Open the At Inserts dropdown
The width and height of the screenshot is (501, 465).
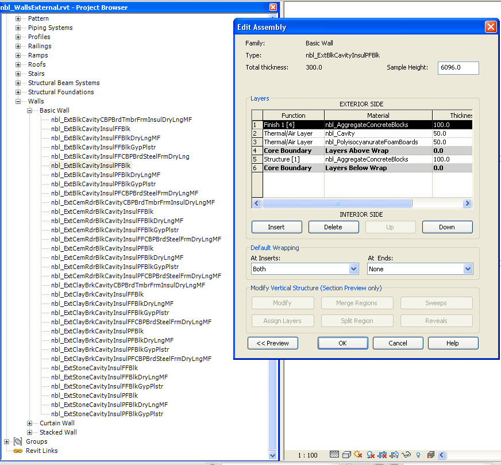click(x=305, y=269)
